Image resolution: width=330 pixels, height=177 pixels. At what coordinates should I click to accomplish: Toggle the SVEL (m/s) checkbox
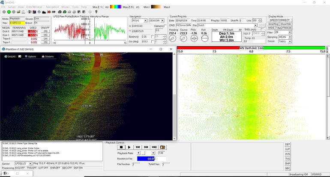tap(262, 29)
